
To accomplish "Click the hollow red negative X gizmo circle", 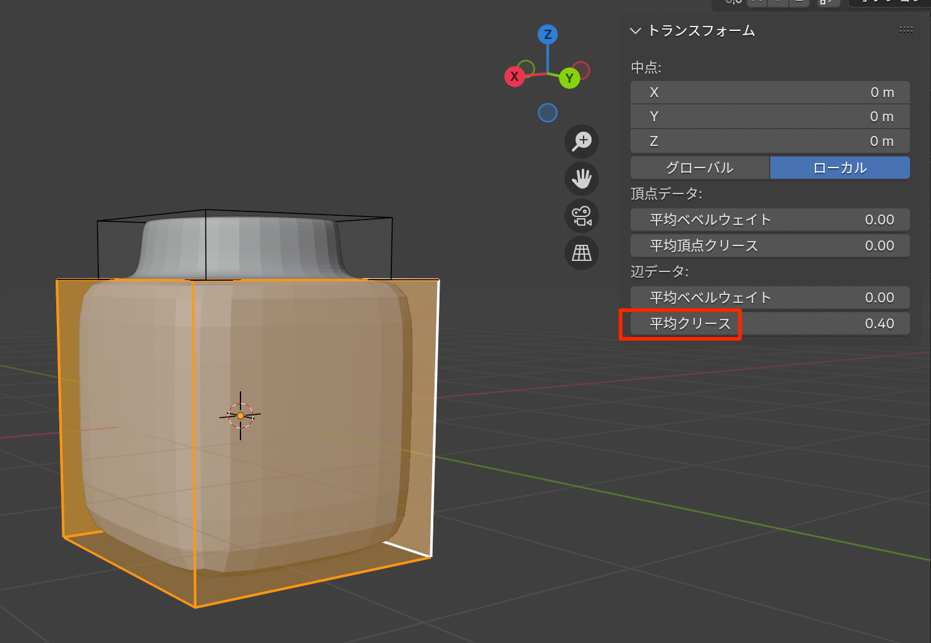I will pyautogui.click(x=580, y=70).
